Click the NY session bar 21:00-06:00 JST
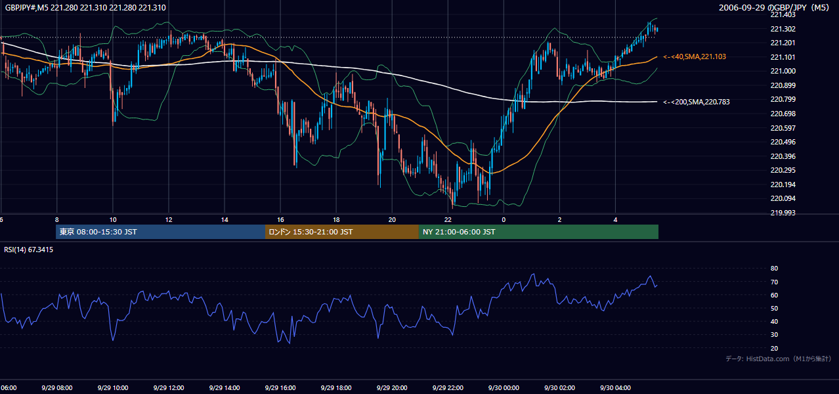Image resolution: width=839 pixels, height=394 pixels. (x=538, y=232)
